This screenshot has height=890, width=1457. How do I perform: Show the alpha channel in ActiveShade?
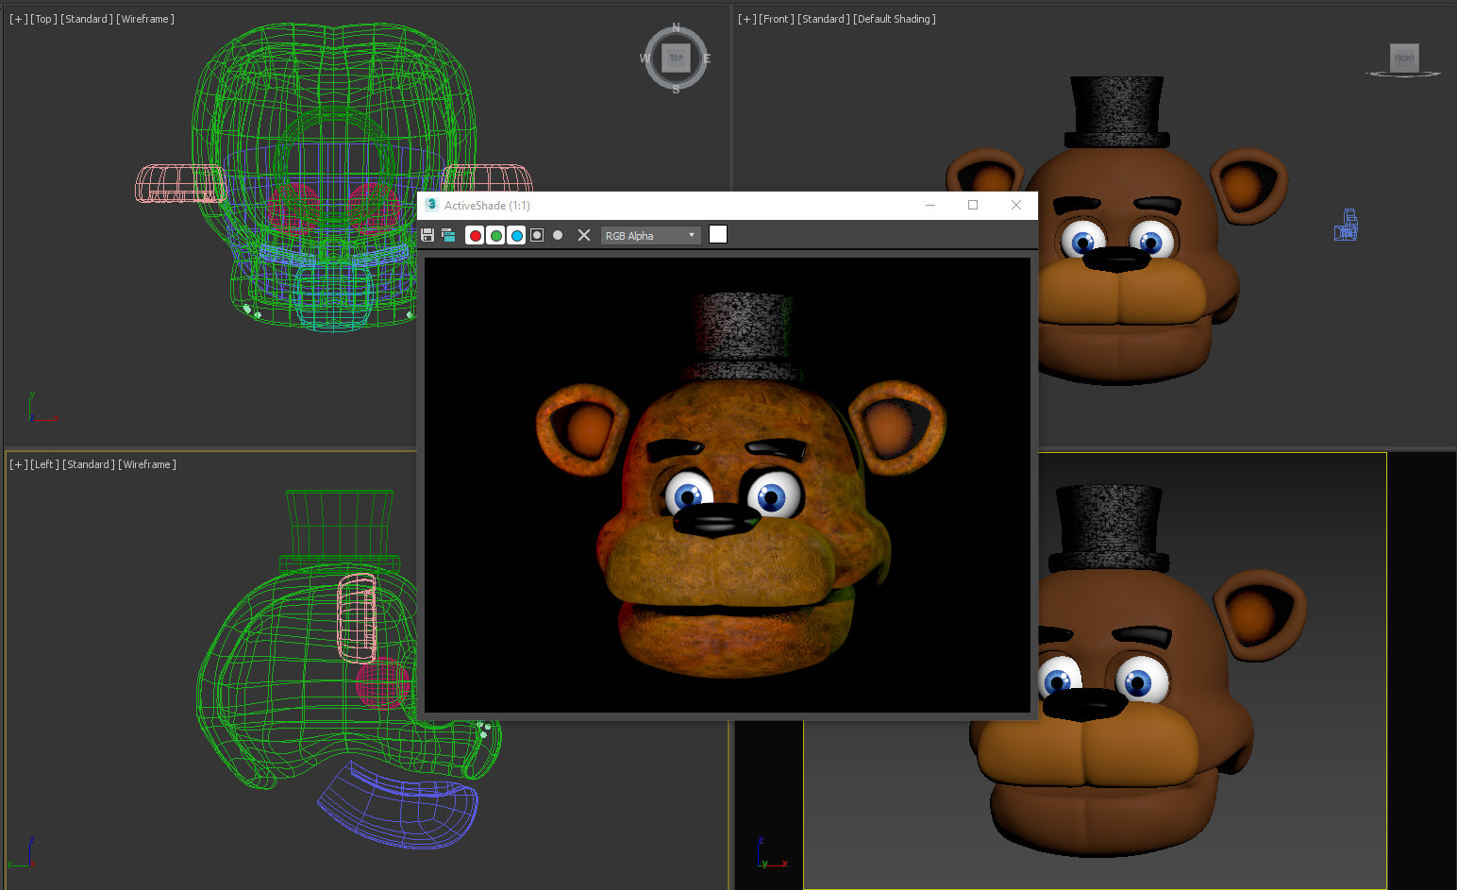537,235
